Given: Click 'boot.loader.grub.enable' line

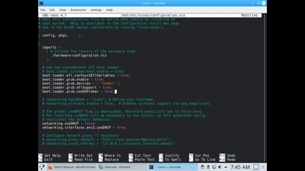Looking at the screenshot, I should point(73,79).
